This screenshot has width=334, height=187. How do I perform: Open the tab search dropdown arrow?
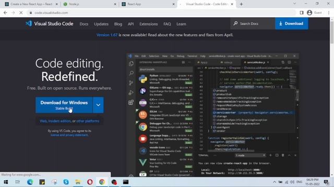[x=294, y=4]
